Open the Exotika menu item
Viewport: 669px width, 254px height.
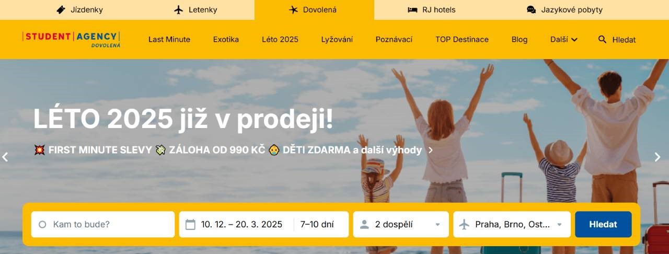tap(226, 39)
